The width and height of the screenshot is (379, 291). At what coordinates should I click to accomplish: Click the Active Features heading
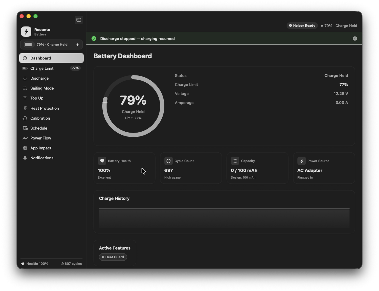click(x=115, y=248)
